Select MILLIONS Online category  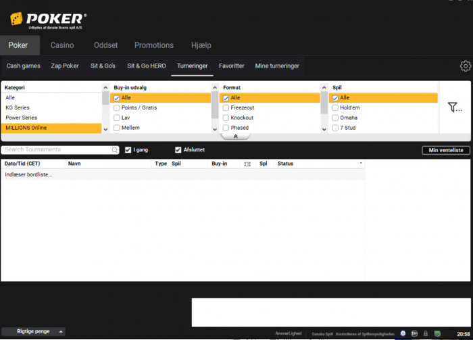[51, 128]
